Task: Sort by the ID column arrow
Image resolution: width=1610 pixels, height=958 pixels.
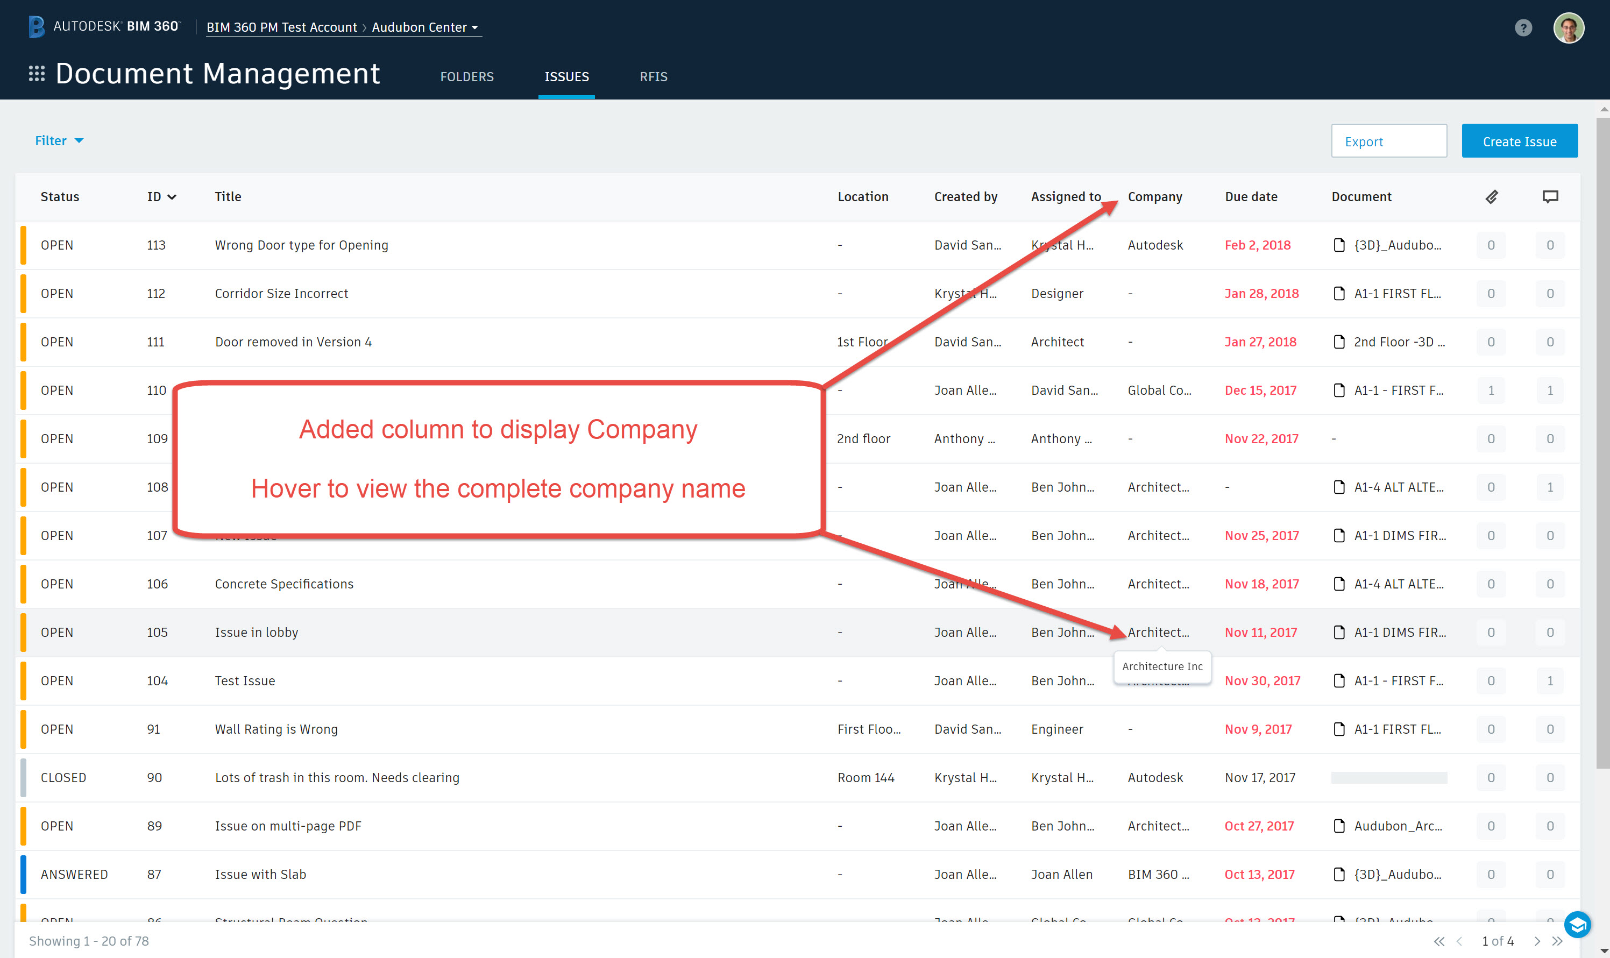Action: click(x=172, y=197)
